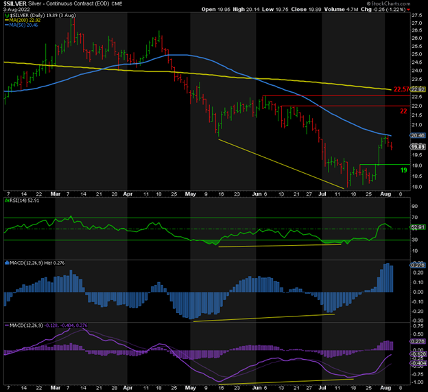Click the MACD histogram panel label
The width and height of the screenshot is (428, 392).
31,262
